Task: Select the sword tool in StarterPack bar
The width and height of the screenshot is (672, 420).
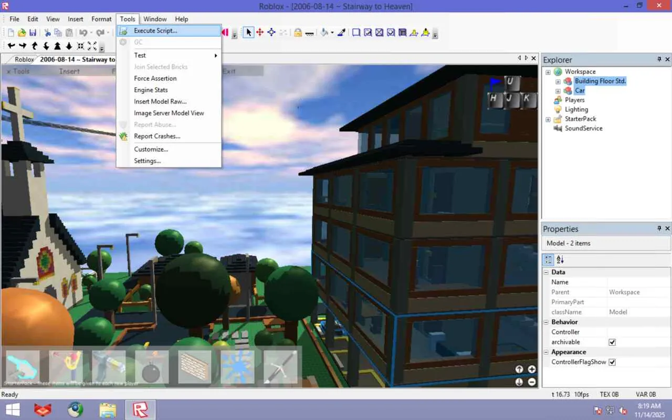Action: (281, 367)
